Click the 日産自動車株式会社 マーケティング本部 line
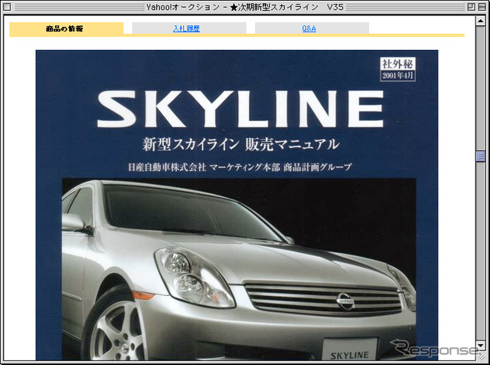This screenshot has height=365, width=490. click(x=240, y=167)
